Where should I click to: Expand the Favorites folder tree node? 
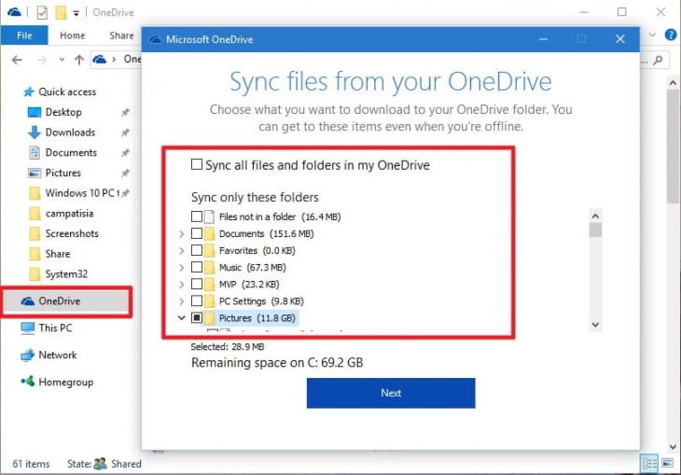181,251
